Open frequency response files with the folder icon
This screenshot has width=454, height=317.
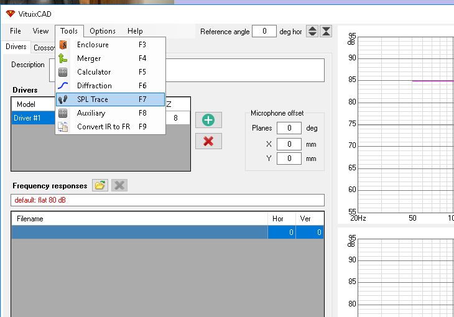point(100,185)
